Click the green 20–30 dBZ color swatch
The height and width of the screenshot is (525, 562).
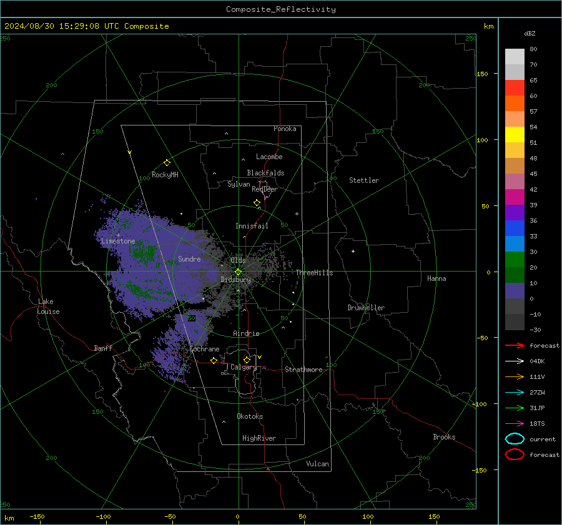515,260
